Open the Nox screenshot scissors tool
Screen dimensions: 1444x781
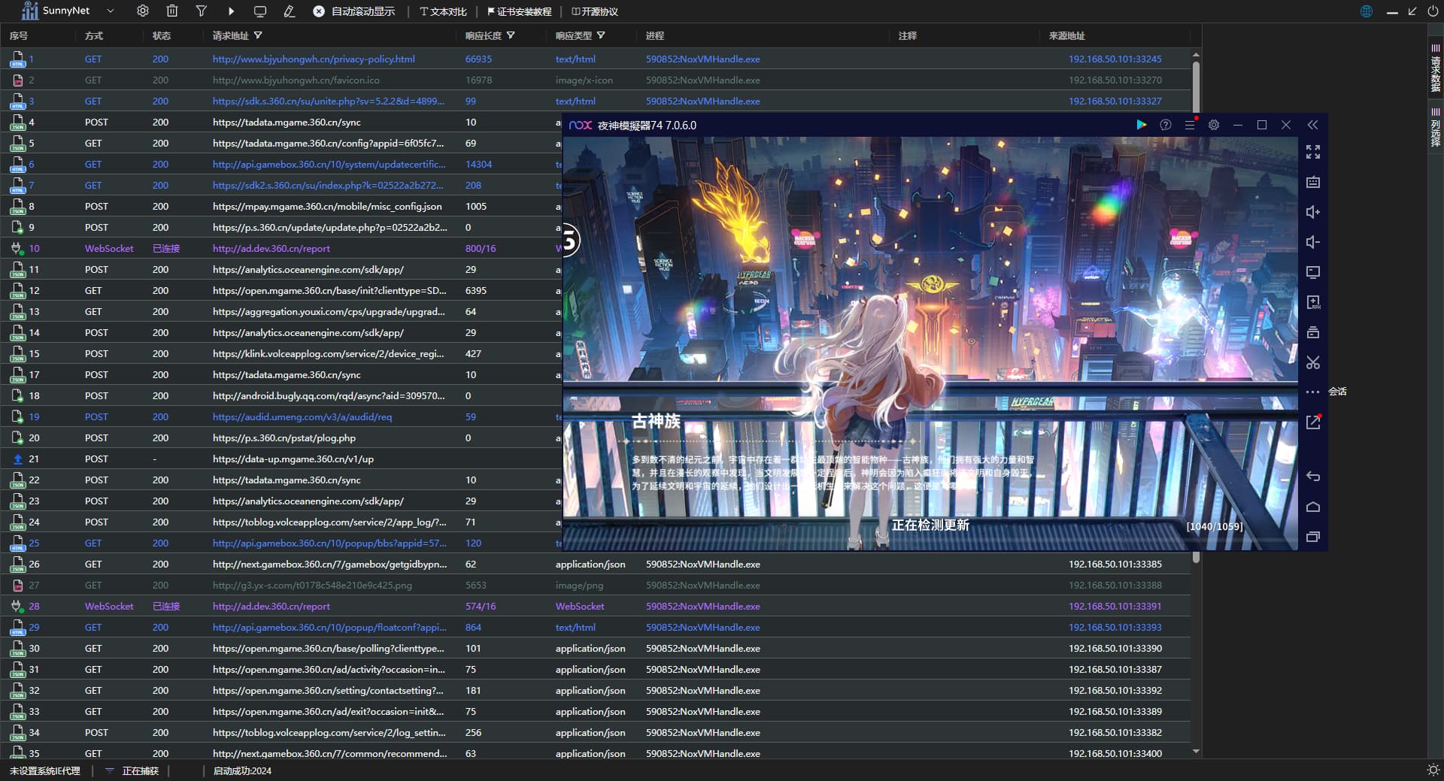pyautogui.click(x=1313, y=362)
